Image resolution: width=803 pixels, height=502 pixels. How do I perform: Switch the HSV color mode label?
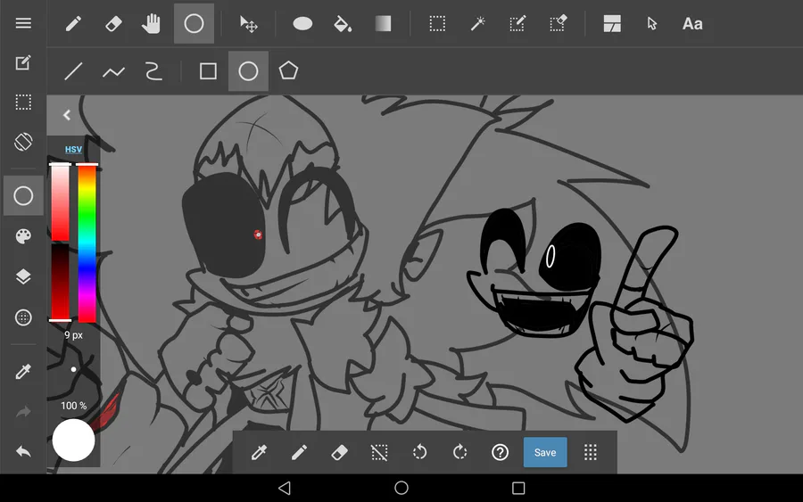click(73, 150)
